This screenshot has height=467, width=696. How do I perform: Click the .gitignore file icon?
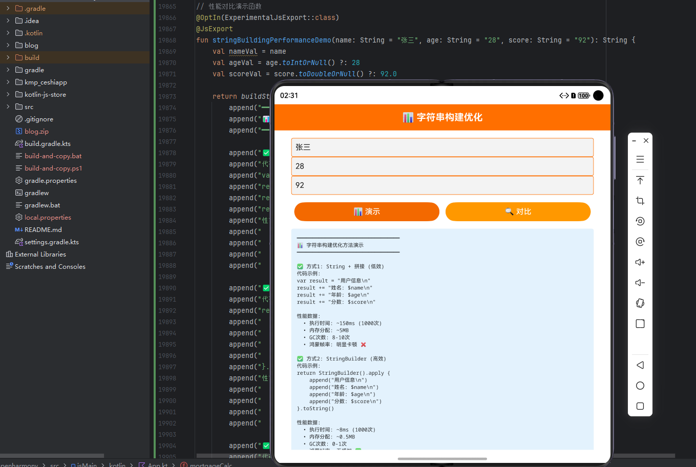point(19,119)
